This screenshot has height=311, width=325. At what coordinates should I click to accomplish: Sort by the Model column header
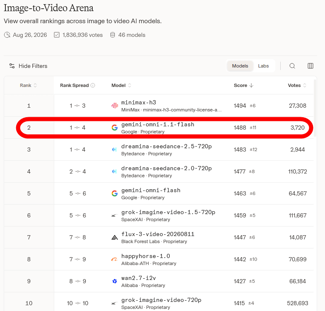pos(121,85)
